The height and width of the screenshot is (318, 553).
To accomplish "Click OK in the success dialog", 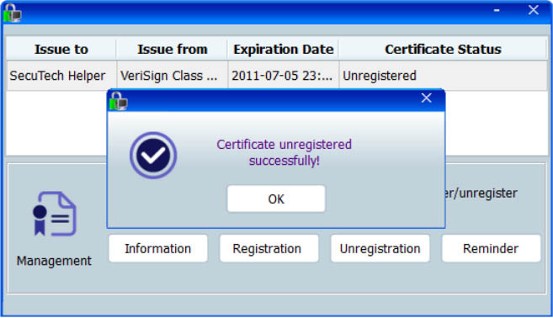I will click(x=276, y=199).
